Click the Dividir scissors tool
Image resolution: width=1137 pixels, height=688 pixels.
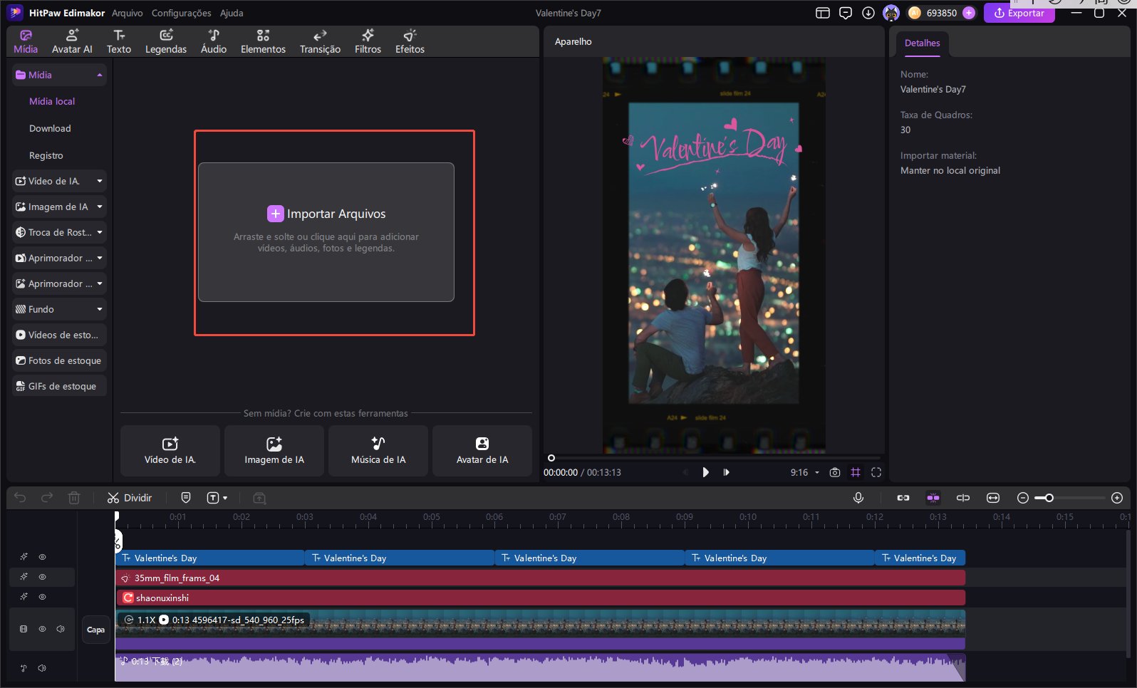click(130, 498)
